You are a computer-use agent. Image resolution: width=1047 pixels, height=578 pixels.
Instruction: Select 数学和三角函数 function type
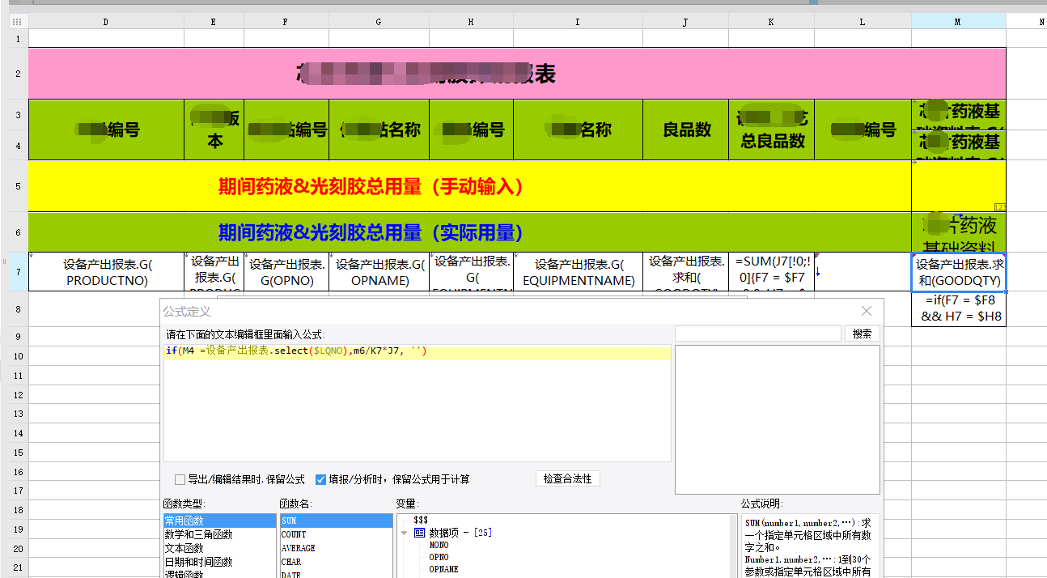coord(198,534)
